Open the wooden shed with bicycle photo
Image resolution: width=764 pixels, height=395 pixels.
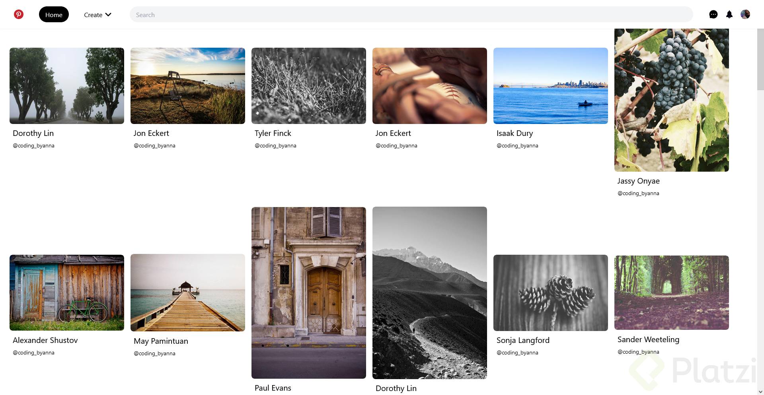[67, 293]
